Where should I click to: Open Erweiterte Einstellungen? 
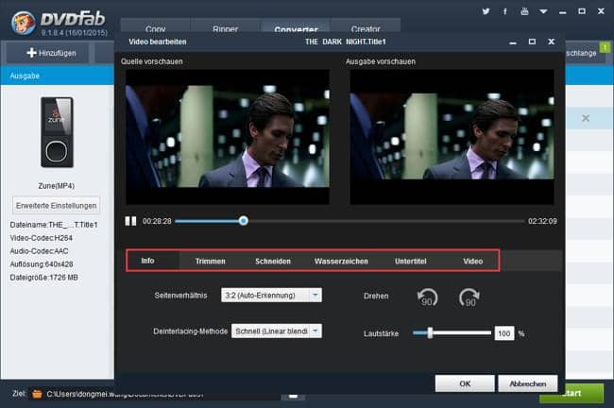tap(56, 206)
